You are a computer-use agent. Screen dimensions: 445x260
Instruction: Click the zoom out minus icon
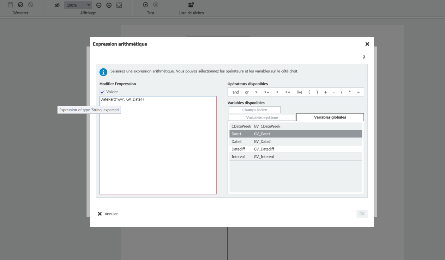(x=99, y=5)
